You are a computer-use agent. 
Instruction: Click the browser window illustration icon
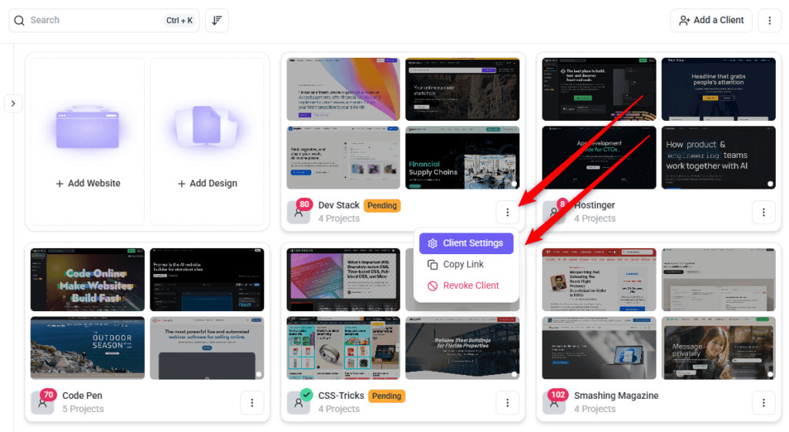(x=88, y=128)
